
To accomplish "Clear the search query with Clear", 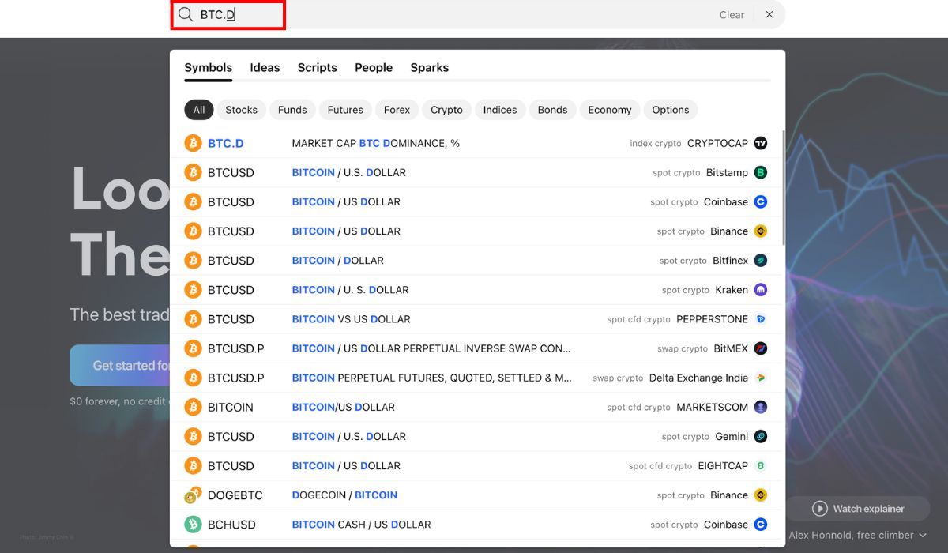I will point(732,15).
